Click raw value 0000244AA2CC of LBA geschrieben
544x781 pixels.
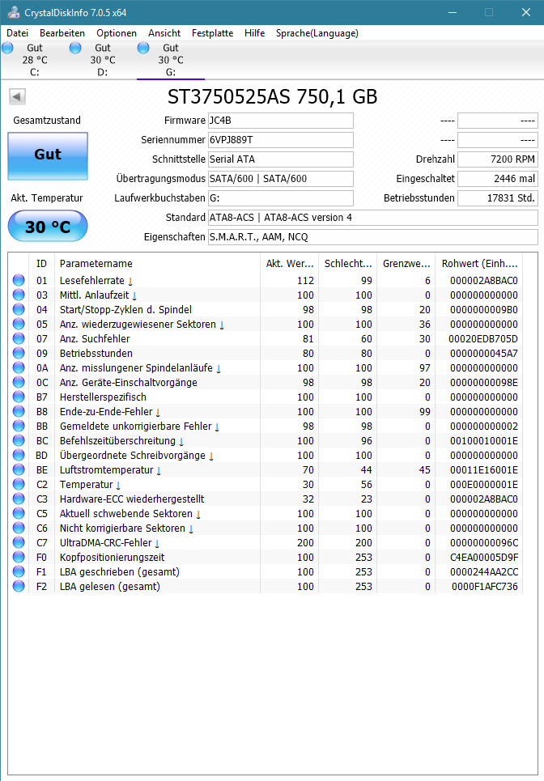click(484, 572)
